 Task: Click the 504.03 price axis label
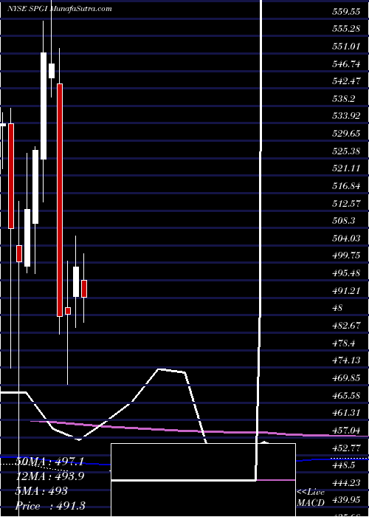[345, 239]
